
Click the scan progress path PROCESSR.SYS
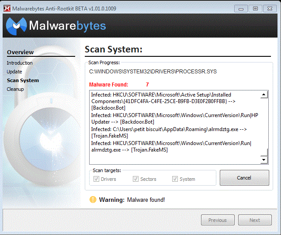pos(153,72)
